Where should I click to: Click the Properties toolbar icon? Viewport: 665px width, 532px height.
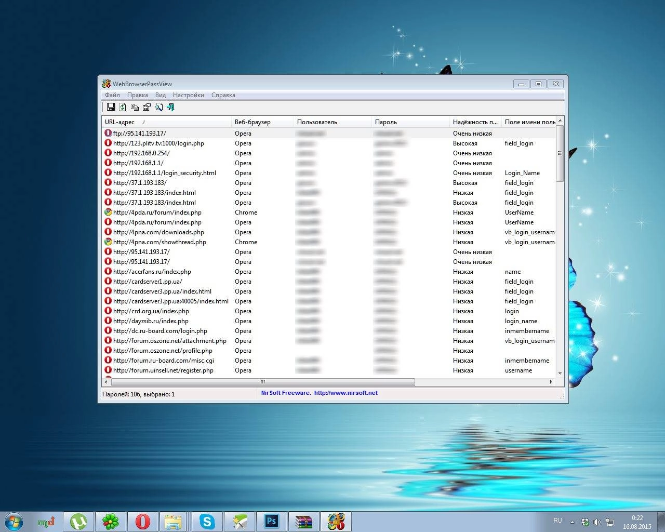(147, 107)
